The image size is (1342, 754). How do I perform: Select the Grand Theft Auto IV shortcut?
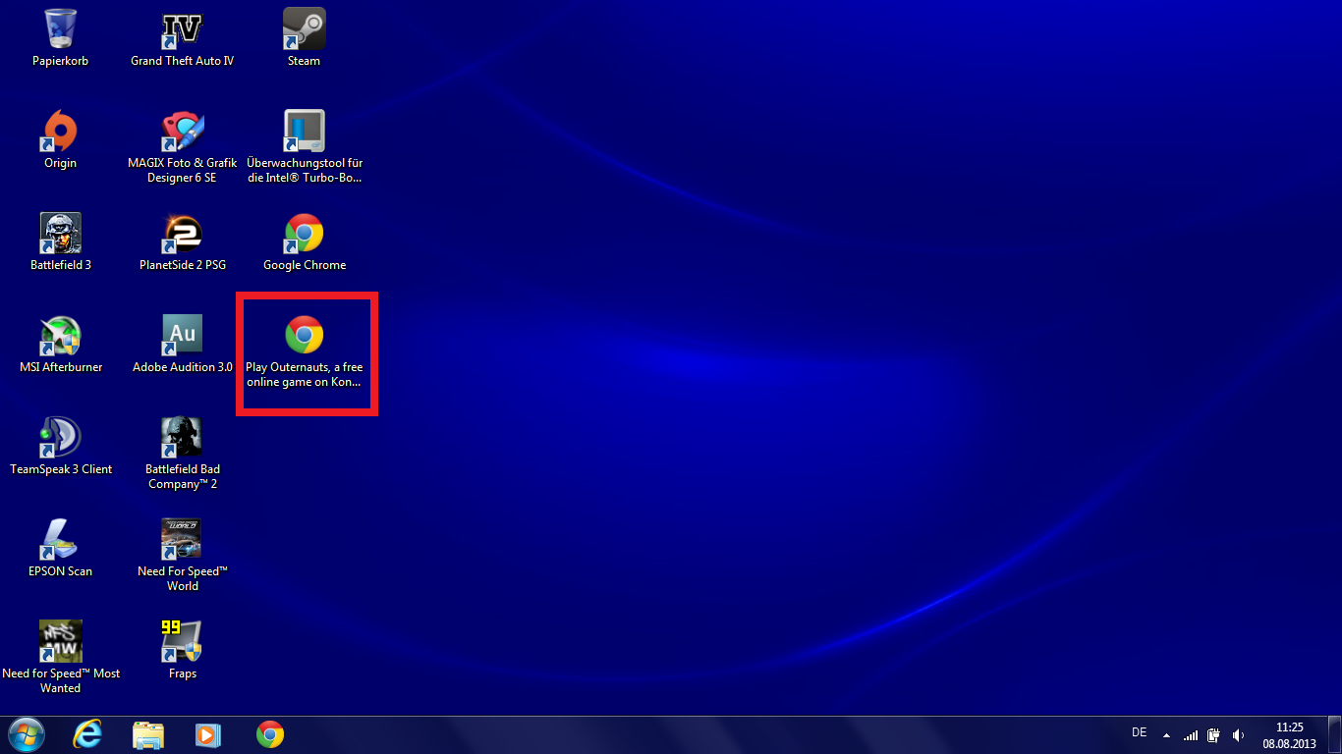(182, 38)
